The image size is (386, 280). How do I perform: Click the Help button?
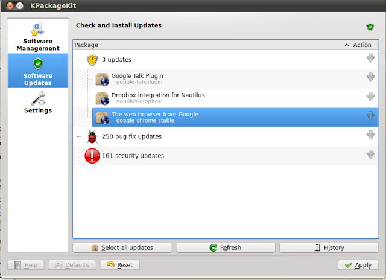click(x=26, y=265)
